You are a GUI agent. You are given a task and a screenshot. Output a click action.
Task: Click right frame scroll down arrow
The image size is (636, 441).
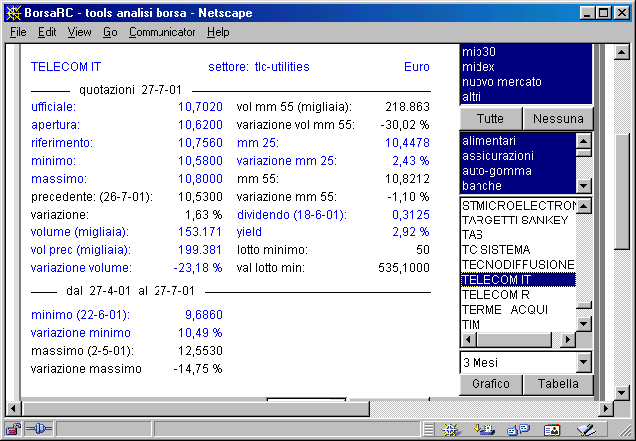[622, 393]
